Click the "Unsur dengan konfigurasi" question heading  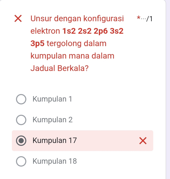77,19
